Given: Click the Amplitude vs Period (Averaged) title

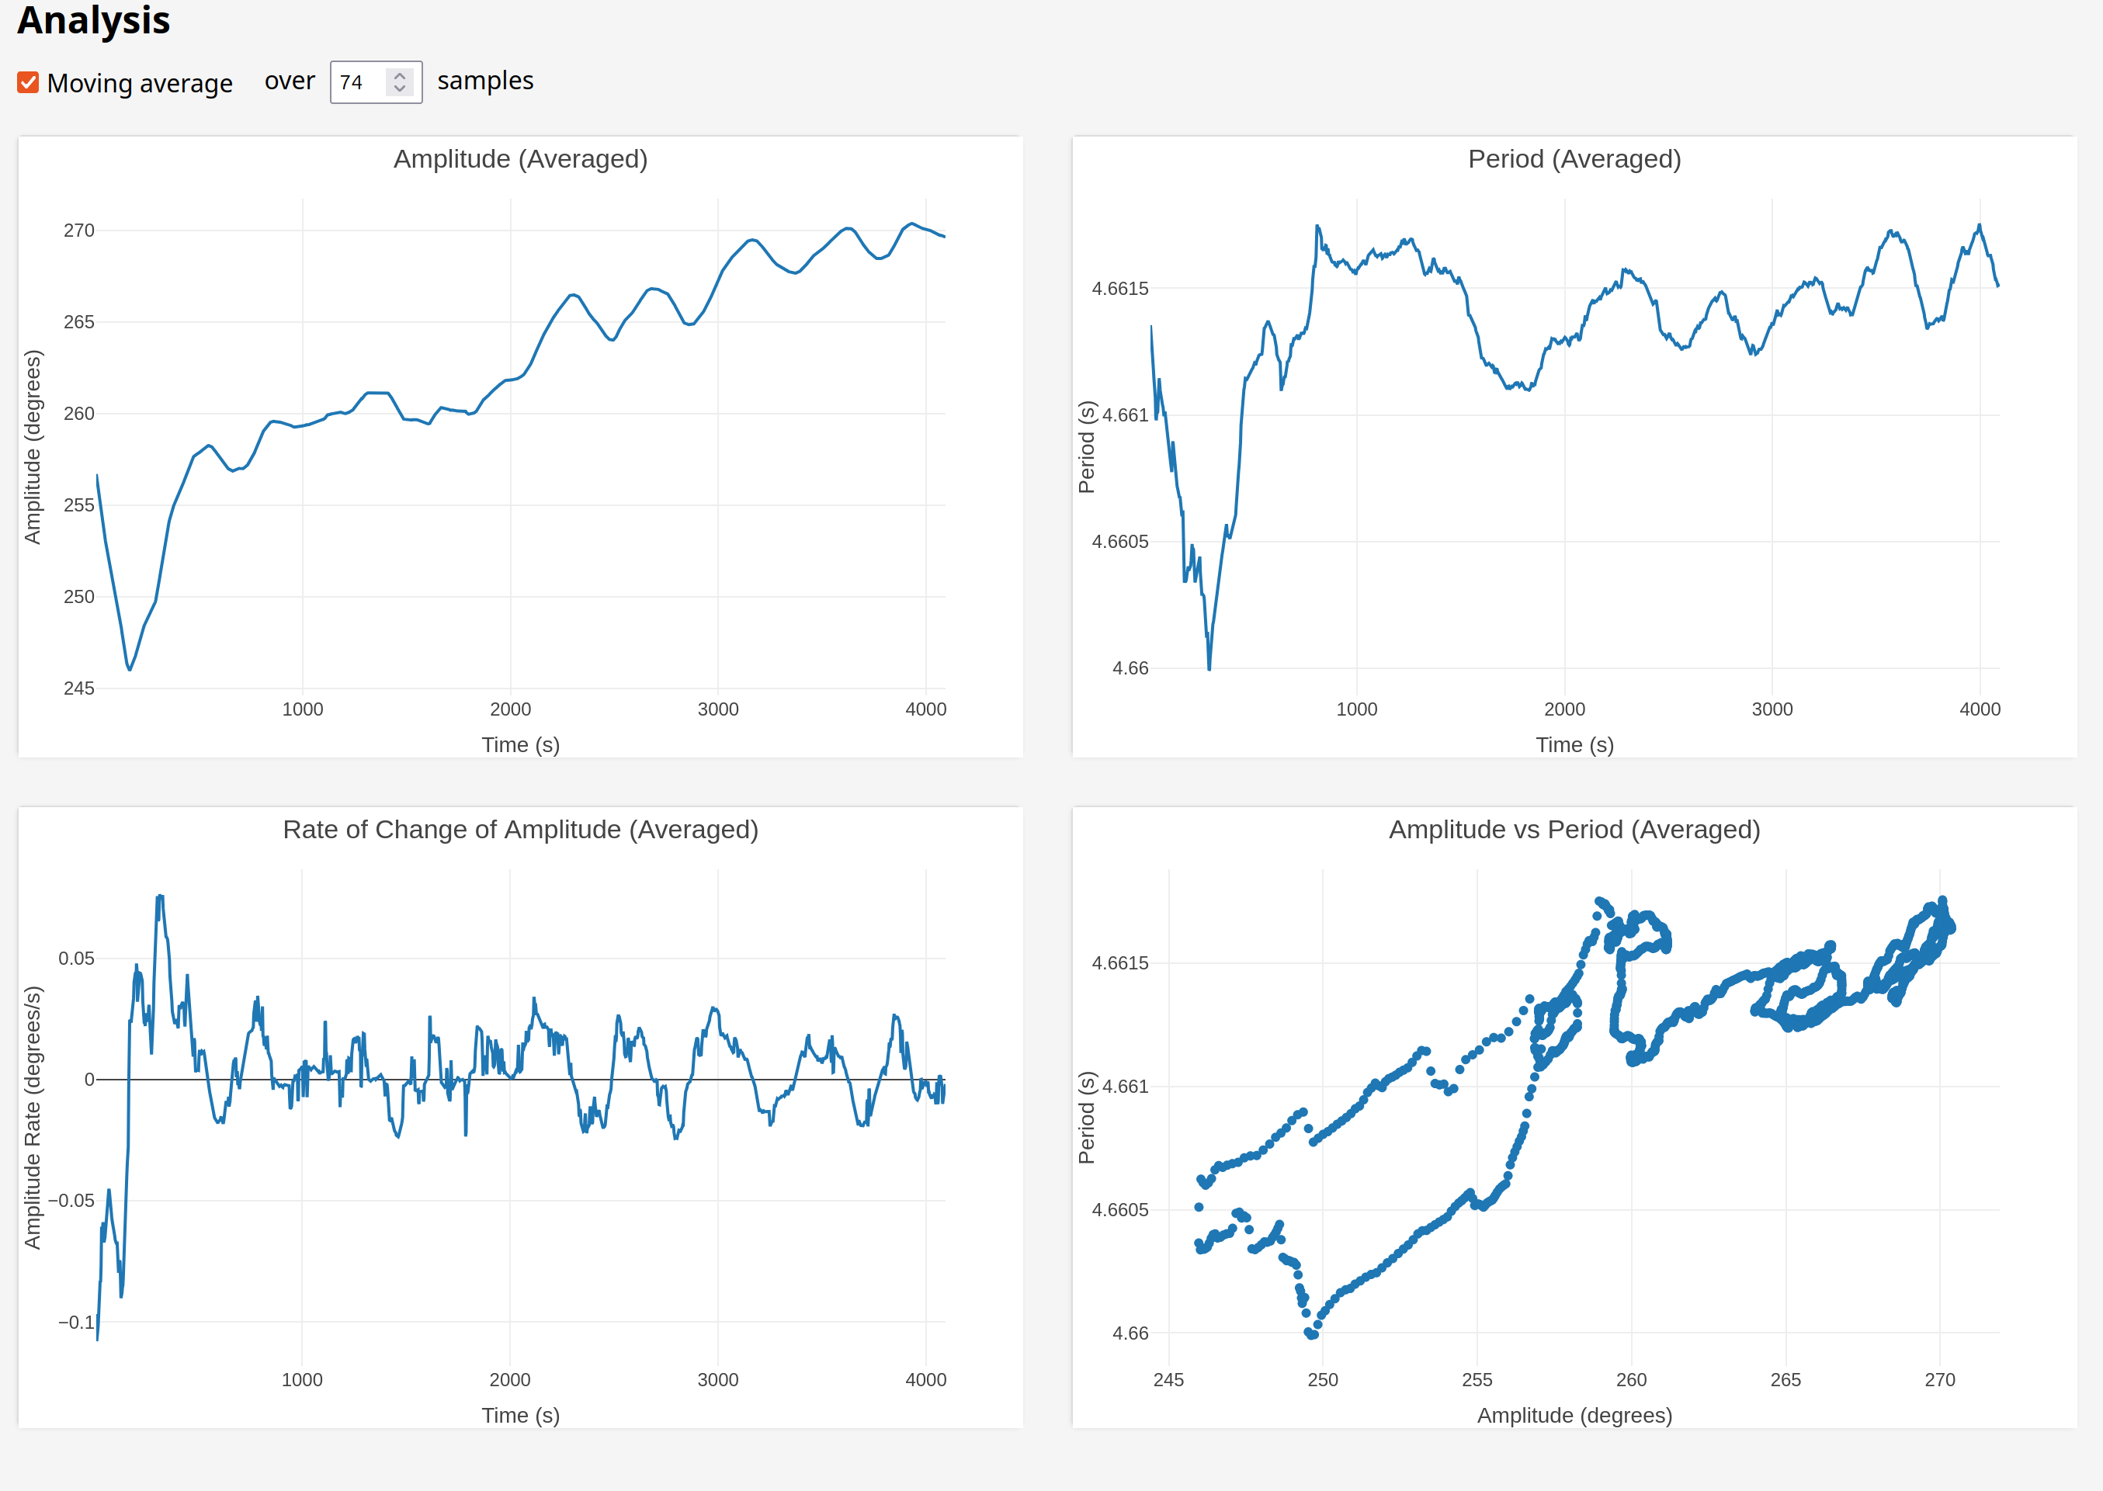Looking at the screenshot, I should (1574, 829).
